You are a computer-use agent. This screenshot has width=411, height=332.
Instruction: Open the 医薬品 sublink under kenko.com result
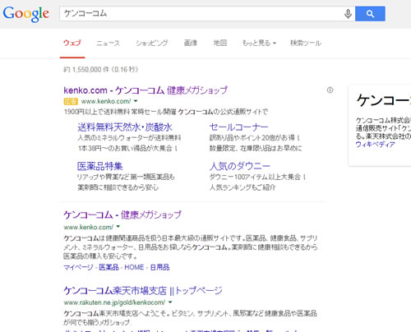click(x=109, y=267)
